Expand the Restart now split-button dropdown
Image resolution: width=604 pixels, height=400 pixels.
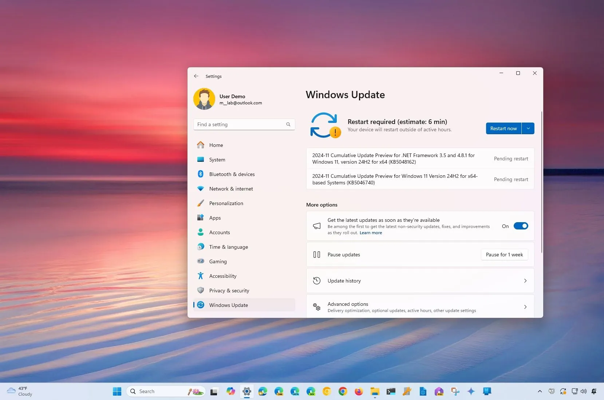tap(528, 128)
